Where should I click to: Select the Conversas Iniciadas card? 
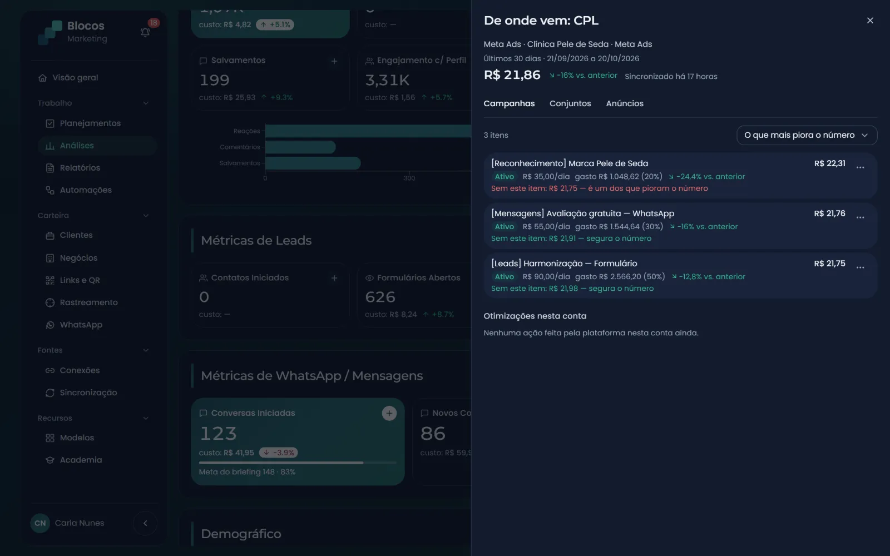(x=298, y=441)
